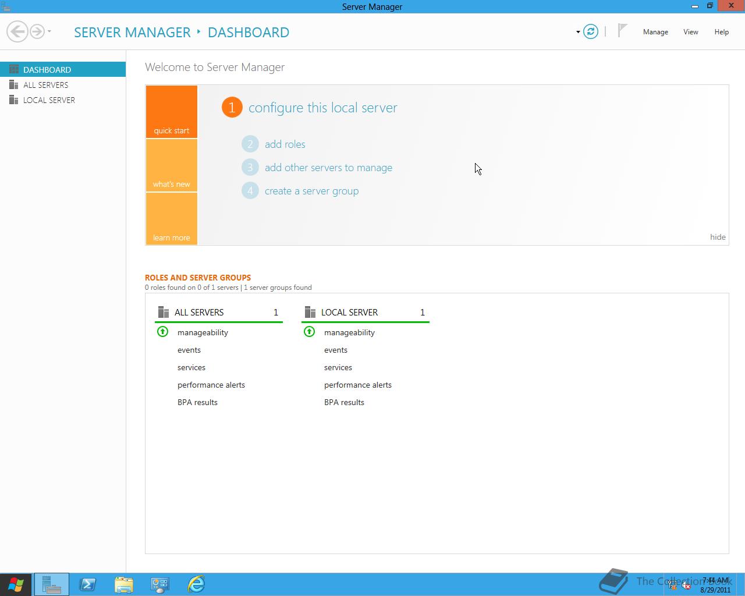Screen dimensions: 745x596
Task: Click add other servers to manage
Action: pos(328,168)
